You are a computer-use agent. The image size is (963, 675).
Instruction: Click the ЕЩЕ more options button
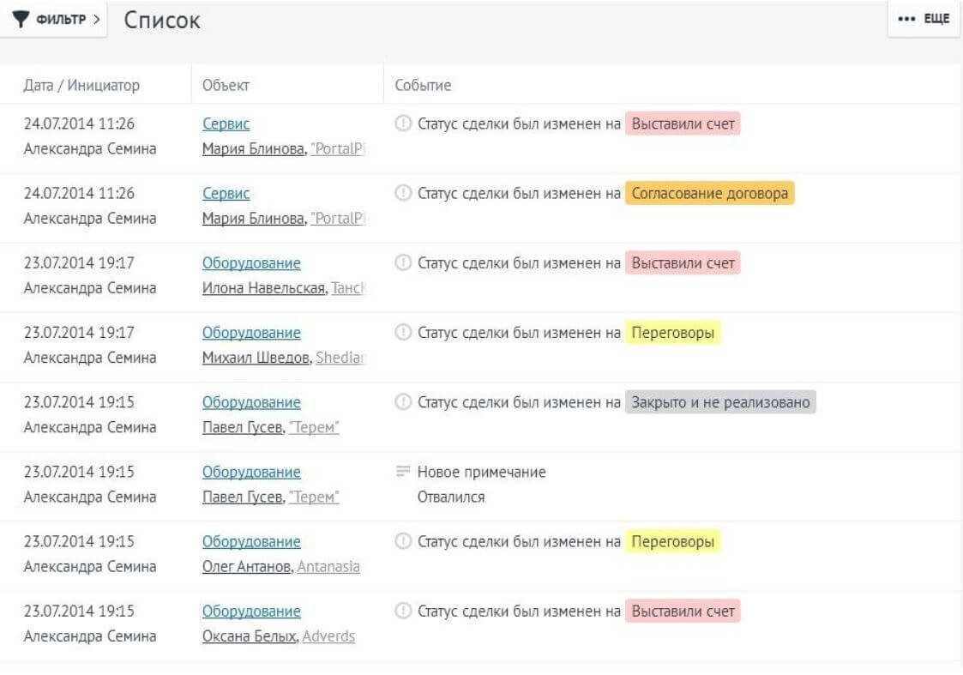click(x=923, y=20)
